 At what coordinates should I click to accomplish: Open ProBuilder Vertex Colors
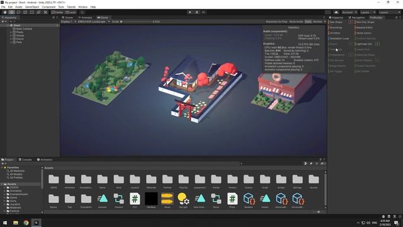(x=364, y=33)
